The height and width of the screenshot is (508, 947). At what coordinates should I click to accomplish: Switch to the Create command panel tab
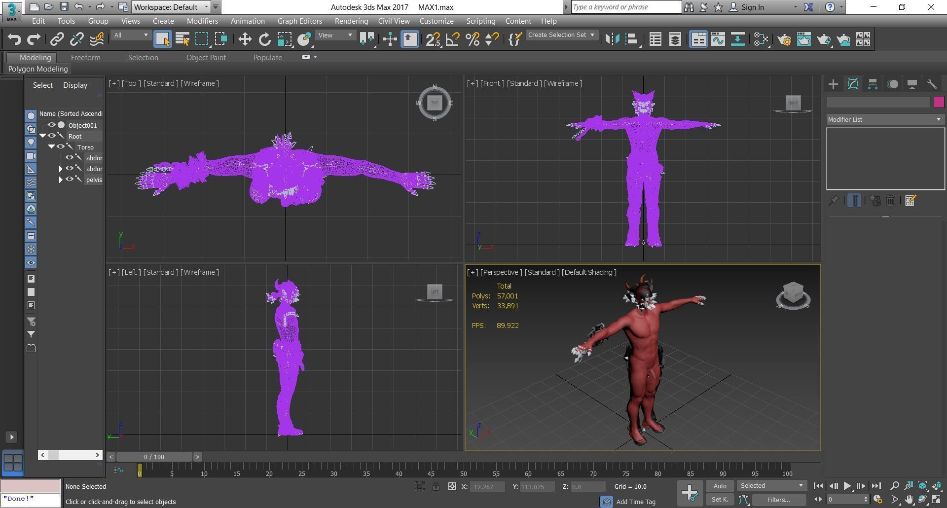coord(833,84)
